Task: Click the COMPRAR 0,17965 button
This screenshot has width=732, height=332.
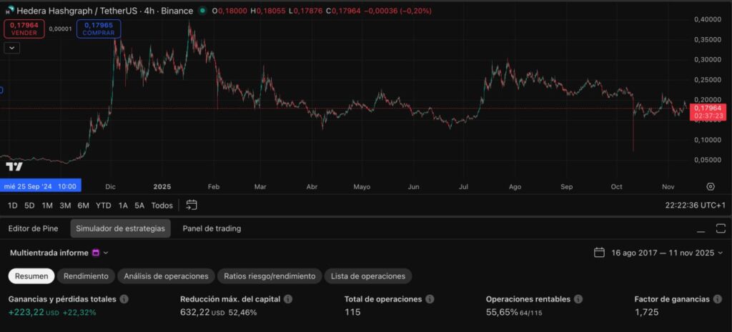Action: coord(99,29)
